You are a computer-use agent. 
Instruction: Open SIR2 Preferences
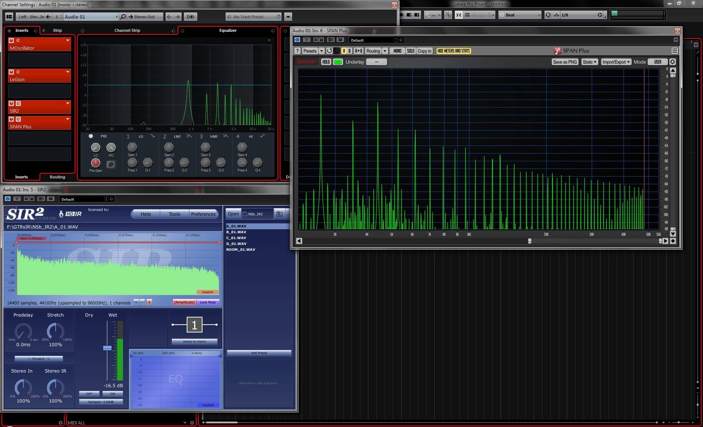tap(203, 214)
